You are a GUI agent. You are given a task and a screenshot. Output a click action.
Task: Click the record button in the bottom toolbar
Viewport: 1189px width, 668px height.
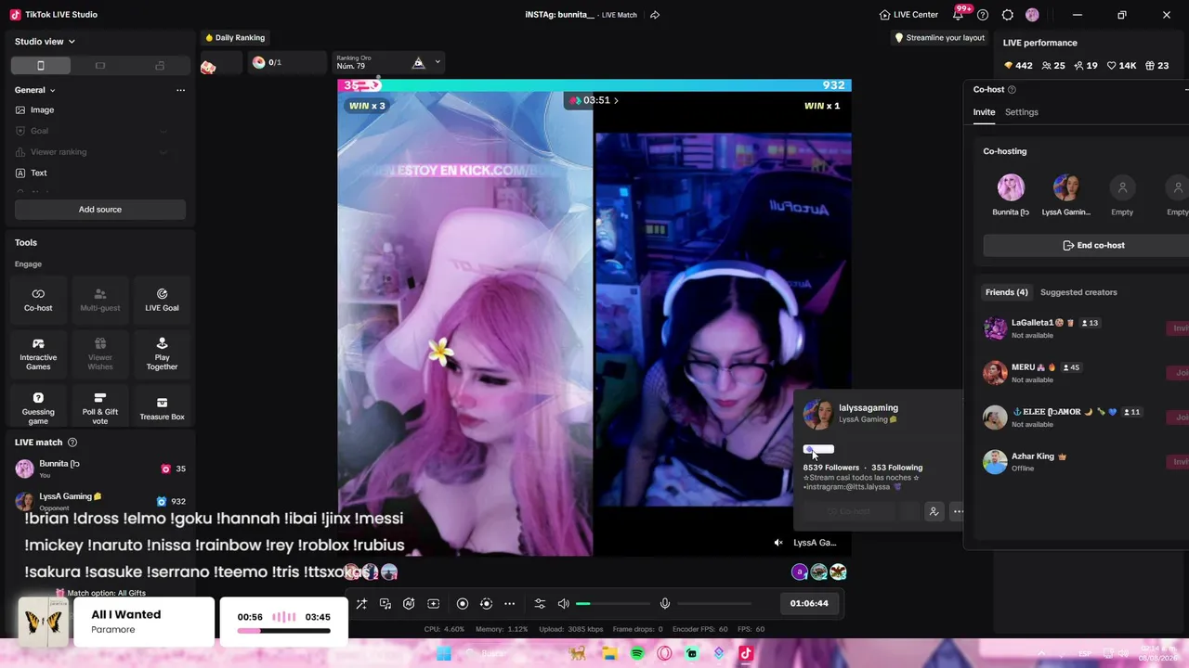pos(463,604)
